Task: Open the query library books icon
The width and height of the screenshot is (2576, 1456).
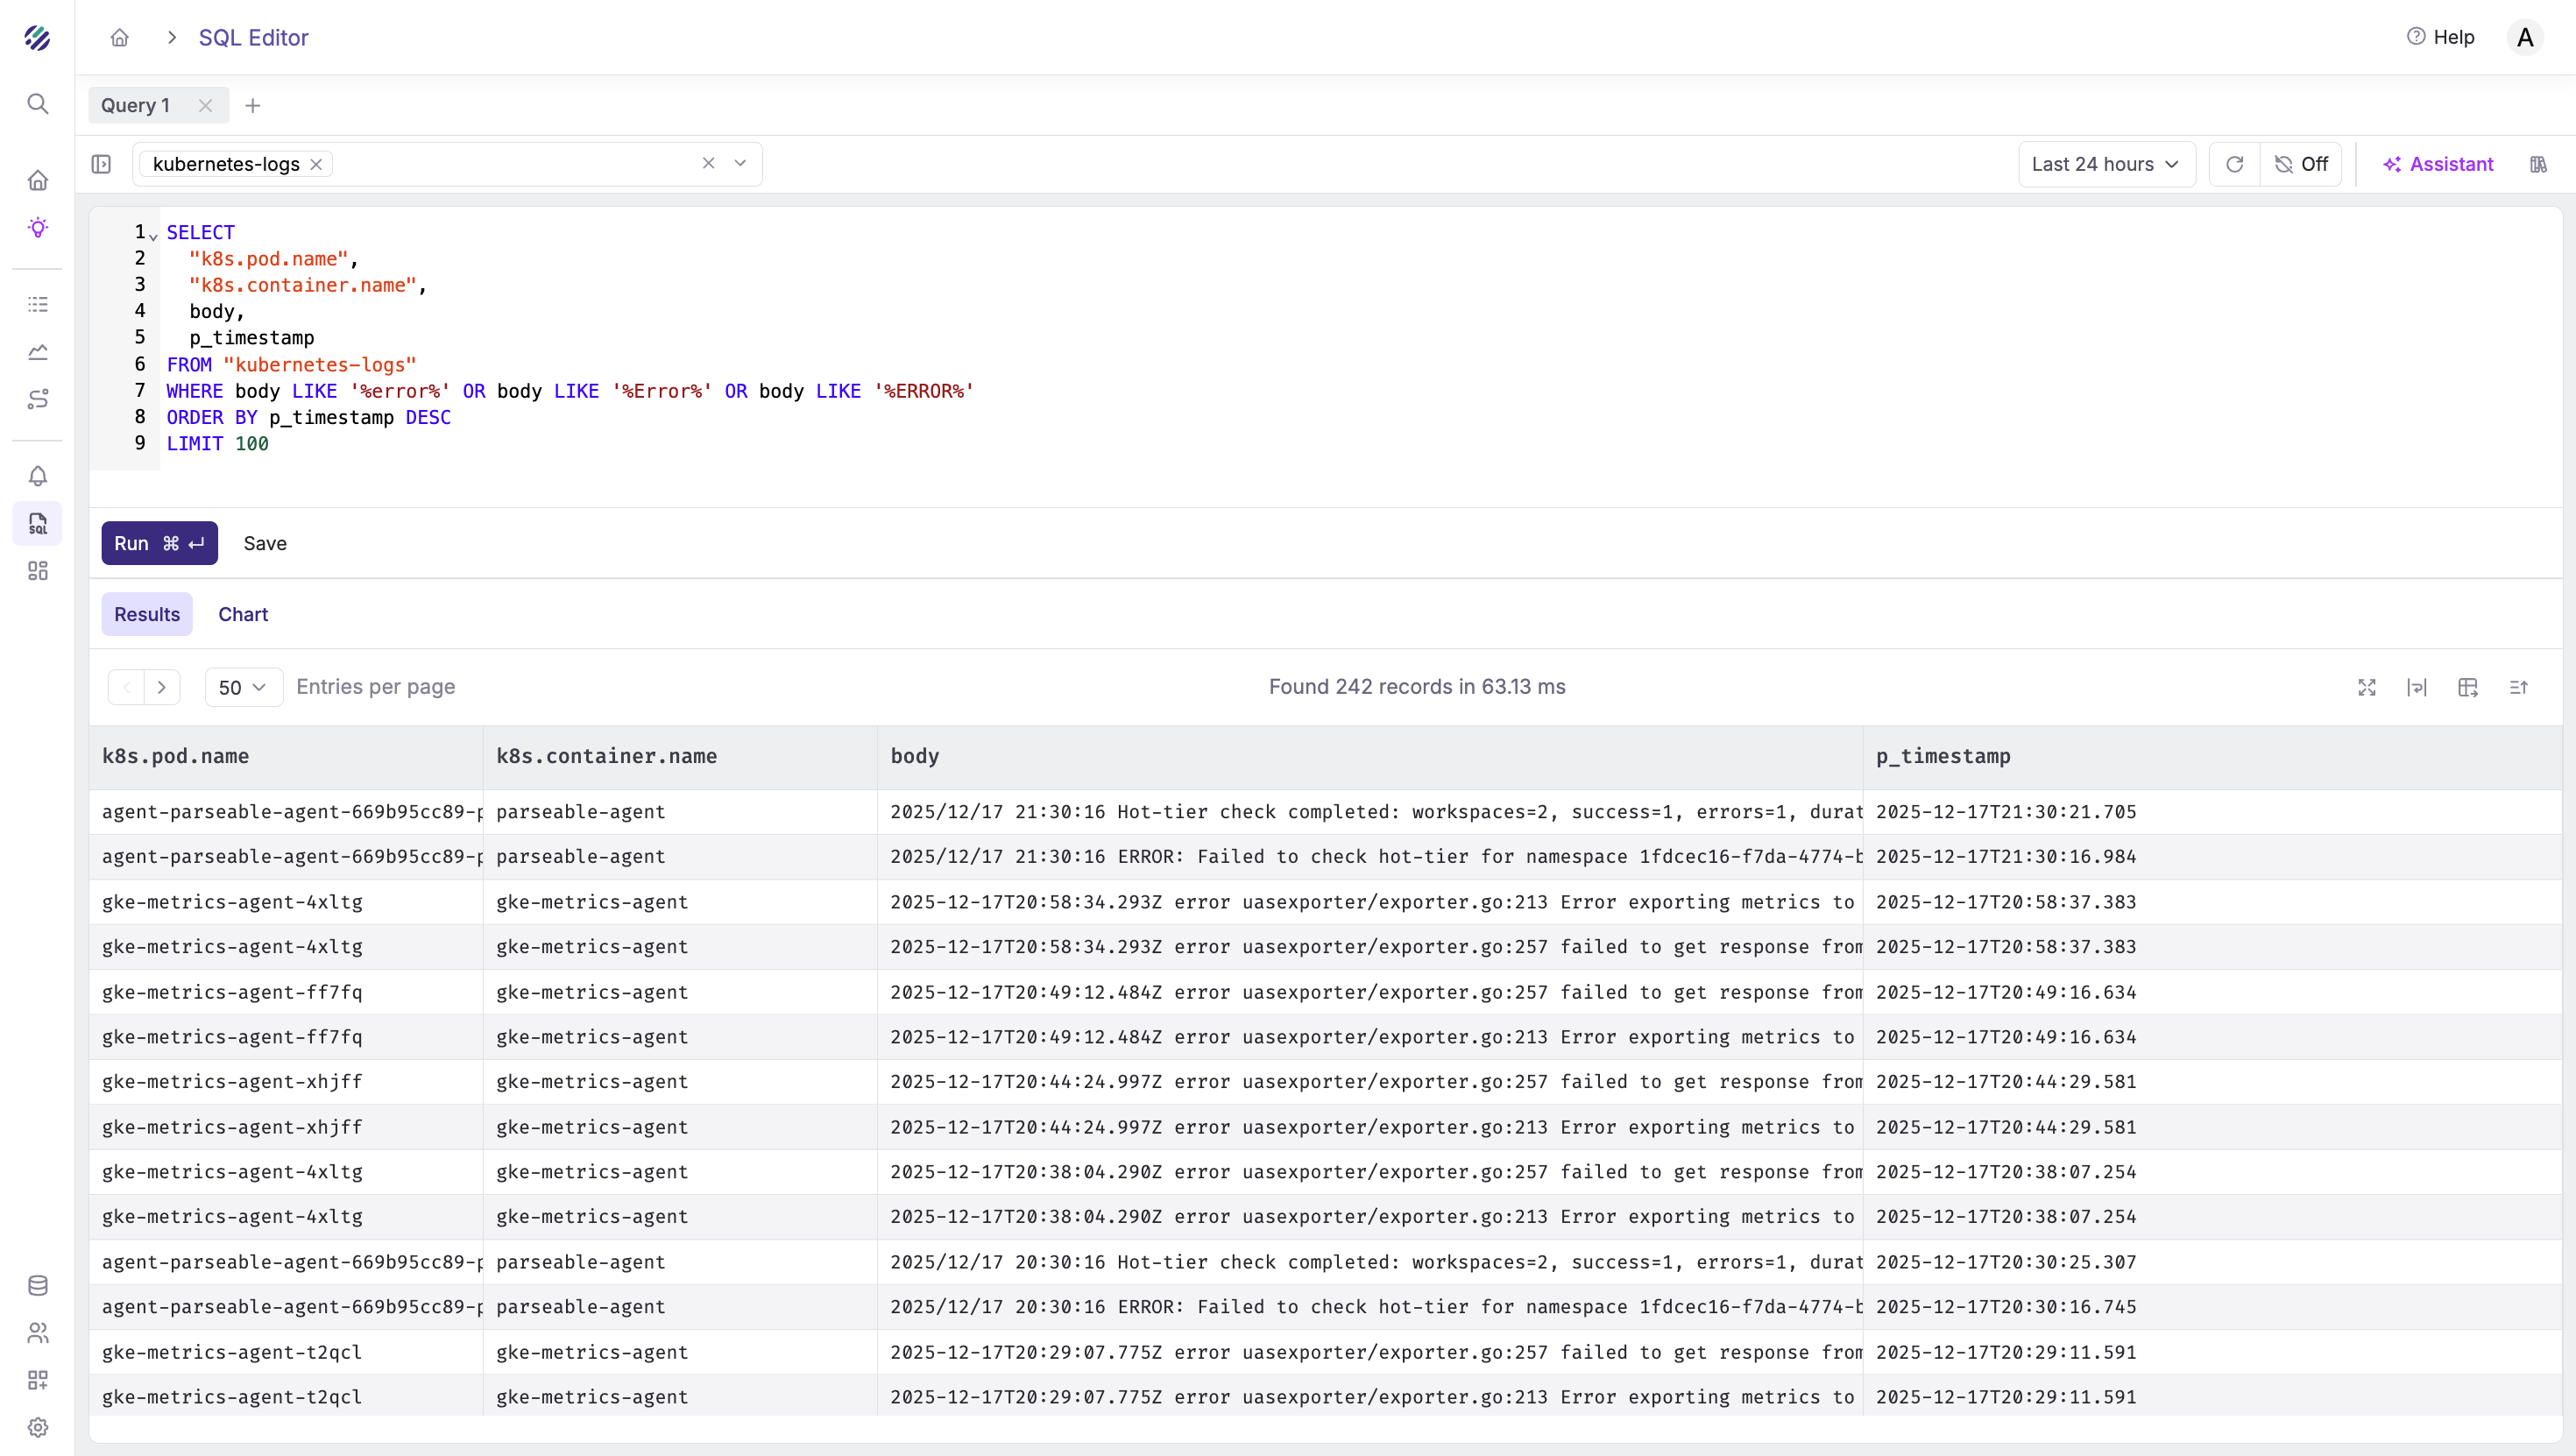Action: (x=2538, y=164)
